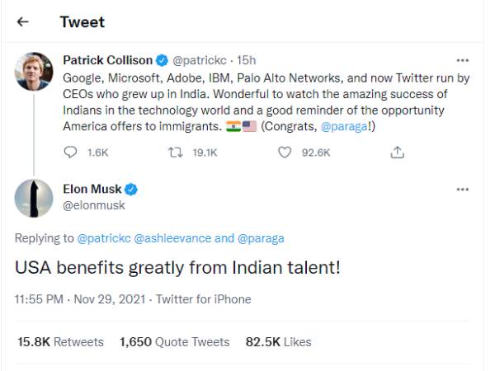Open more options on Patrick Collison's tweet
The width and height of the screenshot is (495, 371).
463,60
